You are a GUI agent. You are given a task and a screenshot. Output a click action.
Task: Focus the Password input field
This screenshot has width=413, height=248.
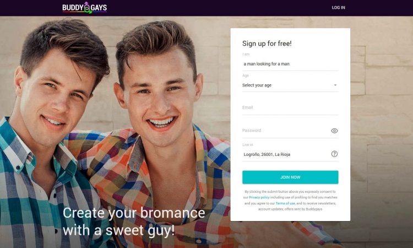click(286, 131)
